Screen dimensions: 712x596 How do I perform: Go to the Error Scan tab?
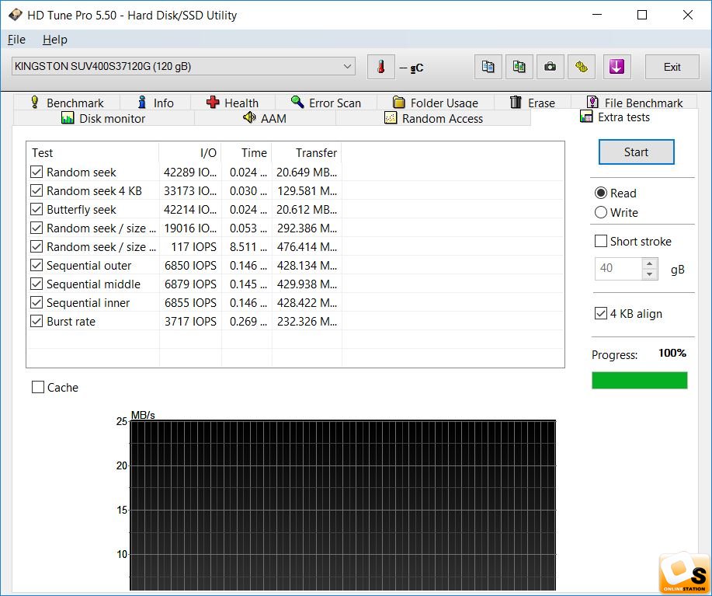tap(326, 103)
